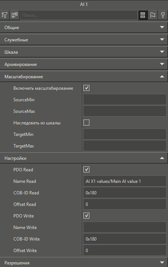The height and width of the screenshot is (267, 168).
Task: Click the PDO Read label
Action: pos(23,169)
